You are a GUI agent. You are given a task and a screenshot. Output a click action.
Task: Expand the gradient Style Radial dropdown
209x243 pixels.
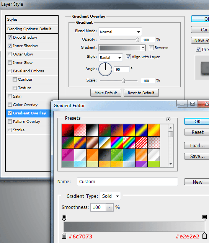111,57
